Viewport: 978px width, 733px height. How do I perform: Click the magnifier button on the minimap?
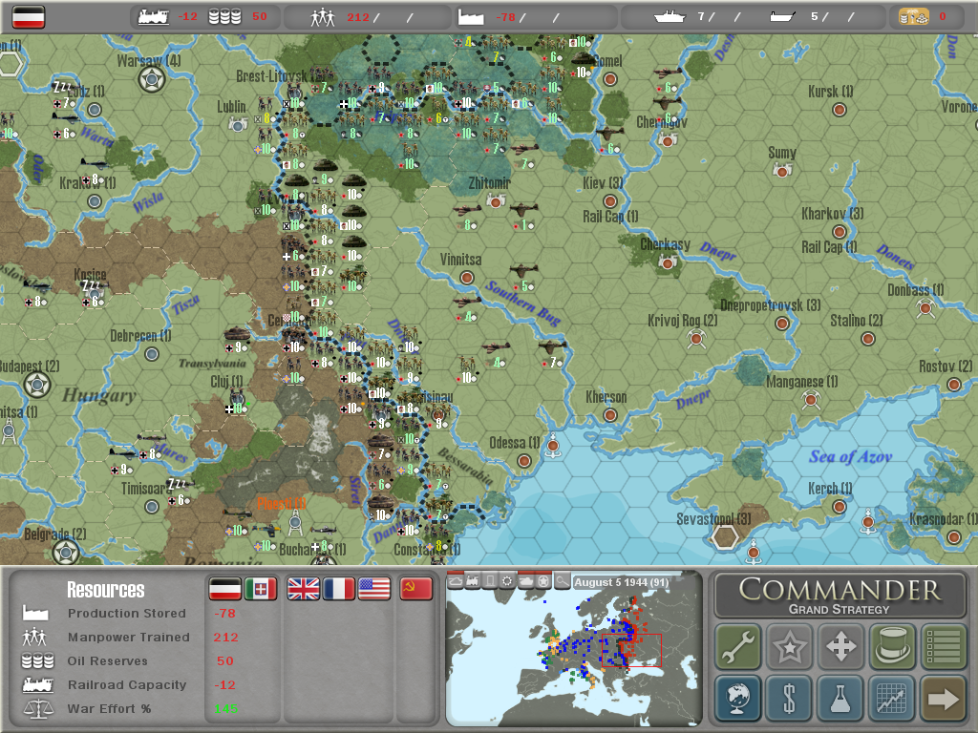click(x=562, y=581)
